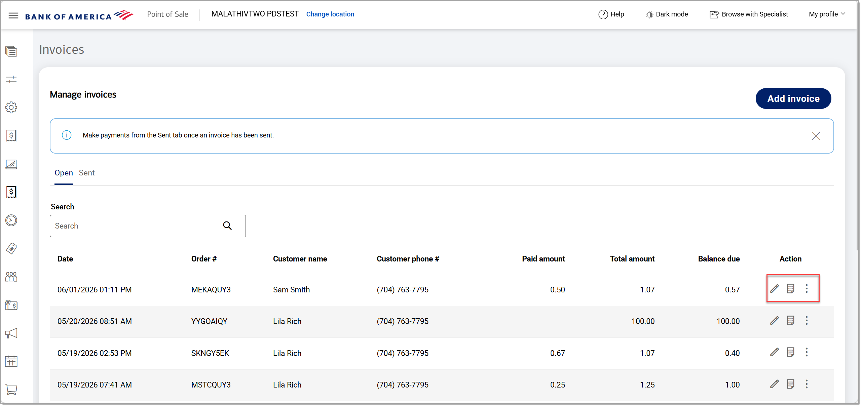
Task: Click balance due 100.00 for YYGOAIQY
Action: coord(728,321)
